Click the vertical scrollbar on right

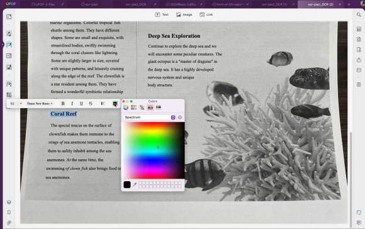pyautogui.click(x=351, y=179)
